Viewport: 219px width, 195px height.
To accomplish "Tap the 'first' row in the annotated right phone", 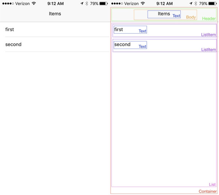I will click(x=165, y=31).
